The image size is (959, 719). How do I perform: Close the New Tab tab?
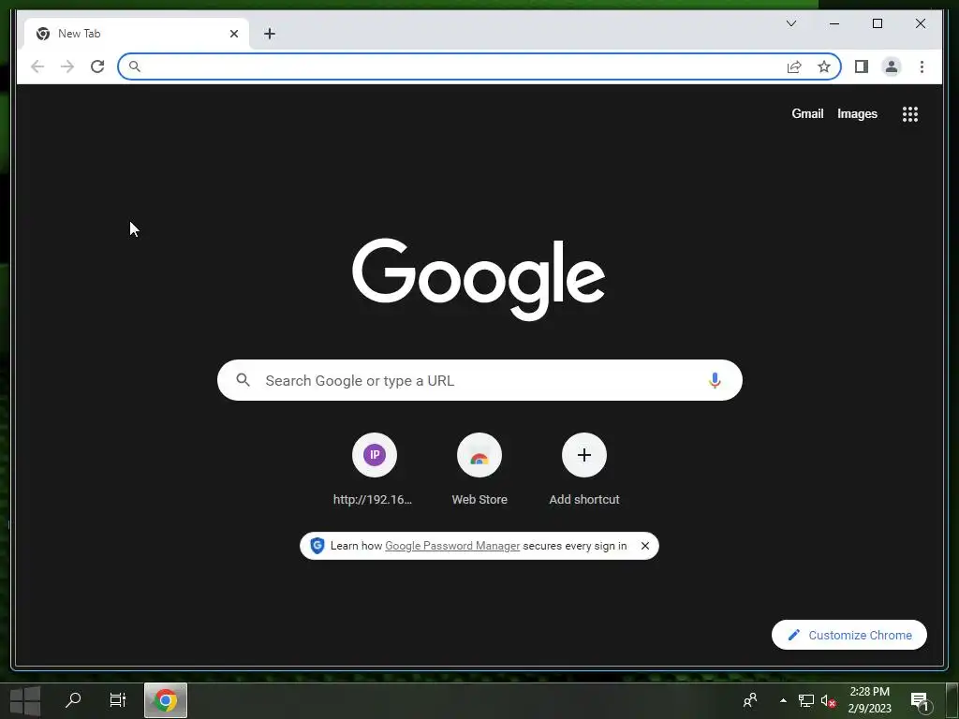pyautogui.click(x=233, y=34)
